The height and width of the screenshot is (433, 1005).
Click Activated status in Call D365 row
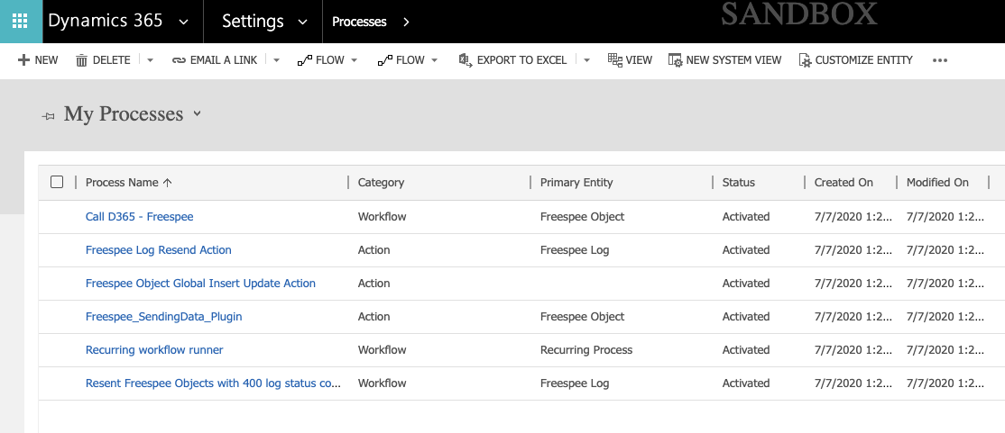(746, 217)
